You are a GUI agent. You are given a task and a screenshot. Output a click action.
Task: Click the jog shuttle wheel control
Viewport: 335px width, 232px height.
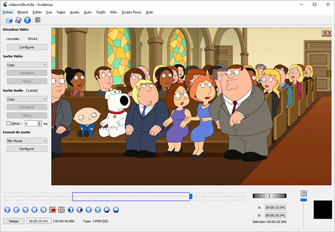coord(270,196)
